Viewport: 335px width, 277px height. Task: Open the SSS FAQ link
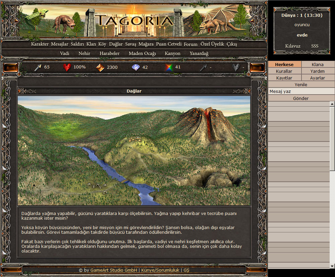point(315,46)
